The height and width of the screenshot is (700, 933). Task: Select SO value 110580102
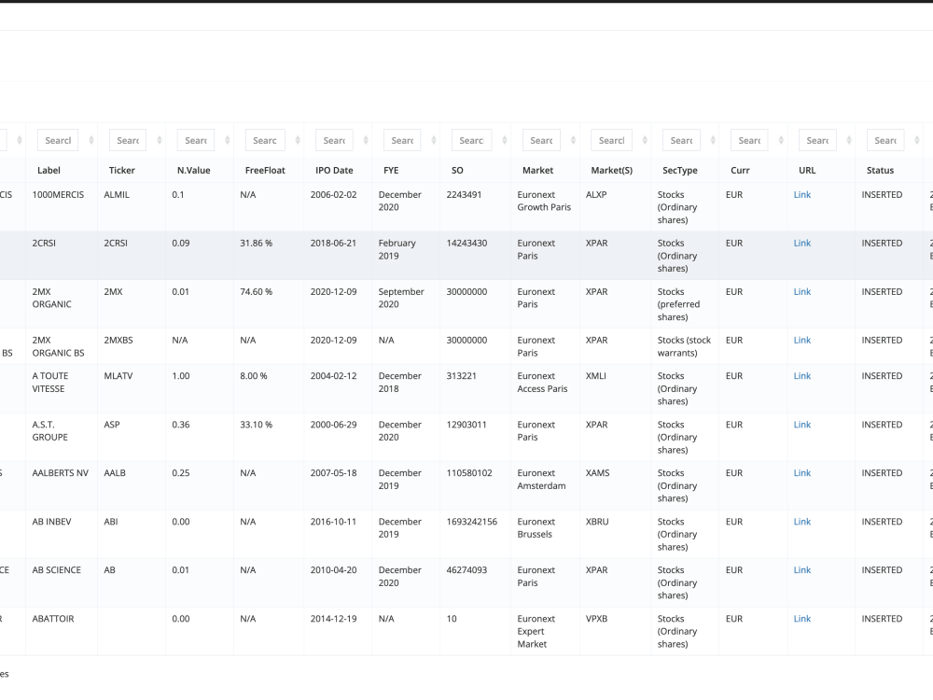coord(476,485)
